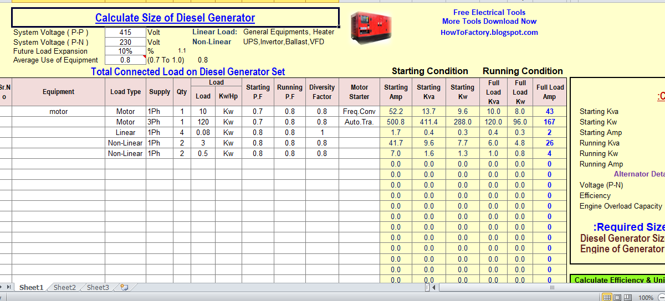Click the Voltage (P-N) side panel label
This screenshot has height=301, width=665.
point(602,185)
